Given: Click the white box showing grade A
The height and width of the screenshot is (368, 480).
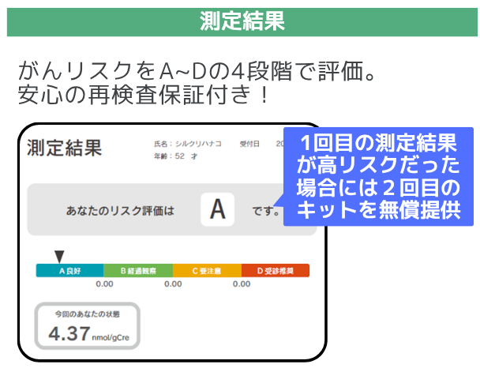Looking at the screenshot, I should [219, 210].
